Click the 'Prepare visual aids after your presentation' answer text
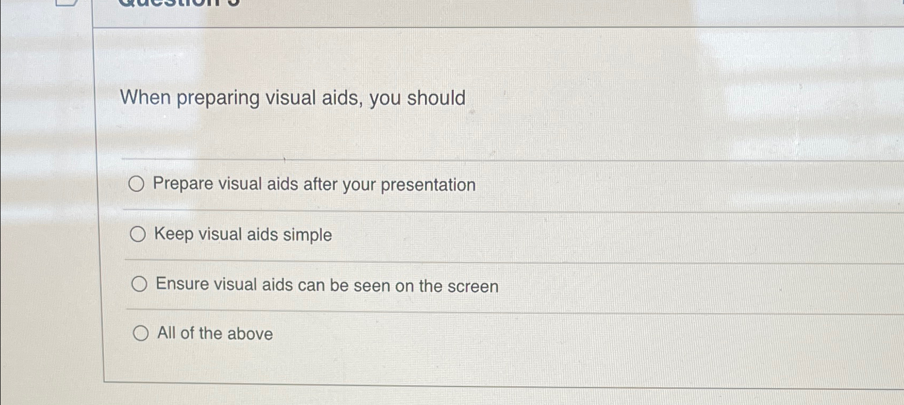 (315, 185)
